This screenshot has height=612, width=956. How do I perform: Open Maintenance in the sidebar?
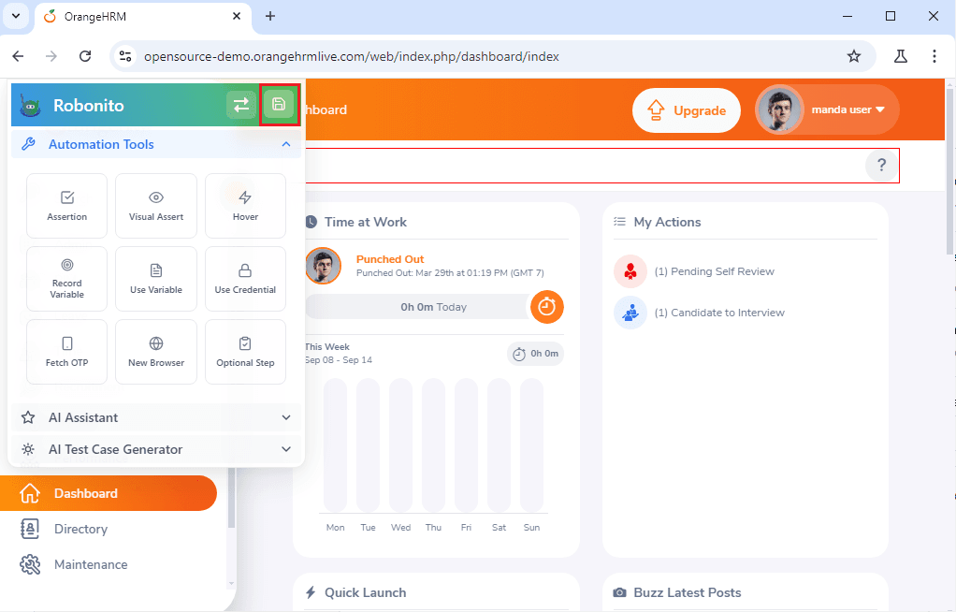tap(91, 564)
